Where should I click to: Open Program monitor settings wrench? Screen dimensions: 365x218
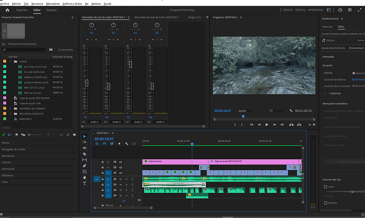click(291, 111)
